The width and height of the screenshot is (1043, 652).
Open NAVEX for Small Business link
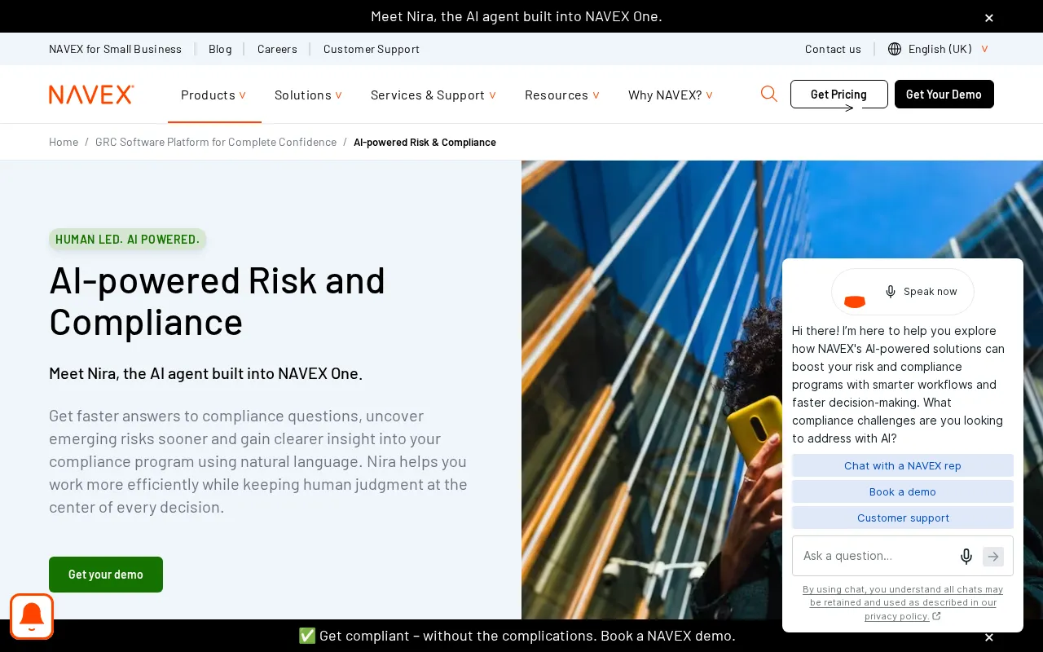point(115,49)
